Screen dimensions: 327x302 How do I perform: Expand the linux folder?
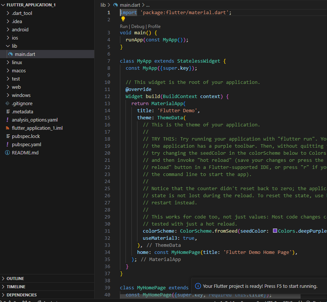[x=8, y=62]
